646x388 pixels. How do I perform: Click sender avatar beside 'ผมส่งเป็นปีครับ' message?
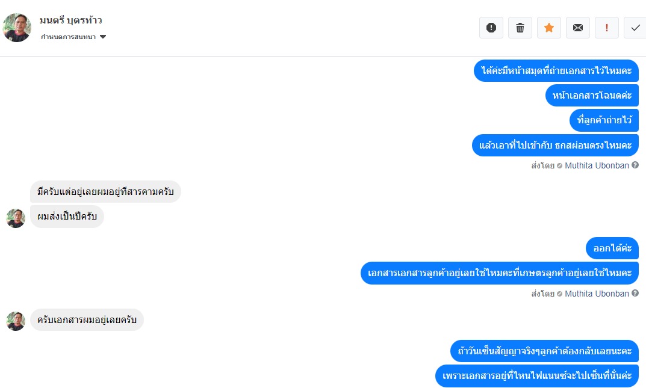pos(16,218)
